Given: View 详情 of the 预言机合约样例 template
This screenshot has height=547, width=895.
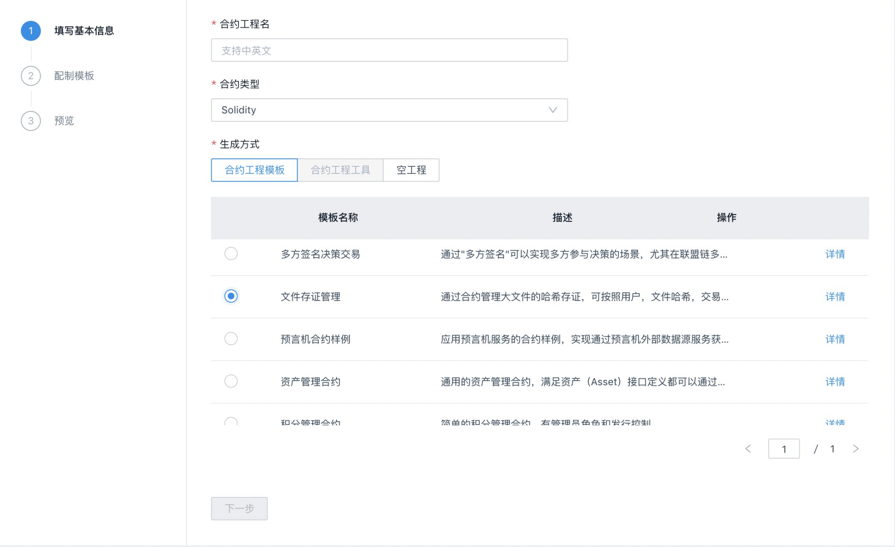Looking at the screenshot, I should tap(835, 339).
